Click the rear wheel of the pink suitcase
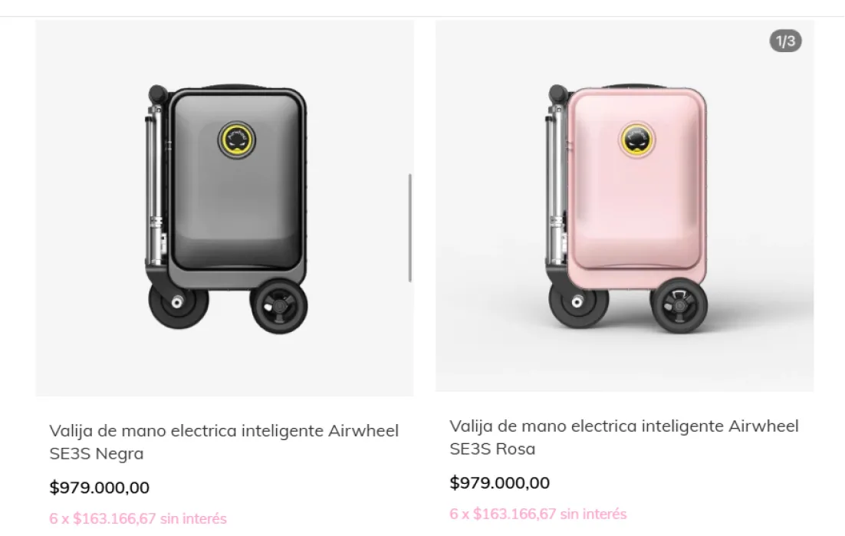This screenshot has width=845, height=536. click(682, 305)
